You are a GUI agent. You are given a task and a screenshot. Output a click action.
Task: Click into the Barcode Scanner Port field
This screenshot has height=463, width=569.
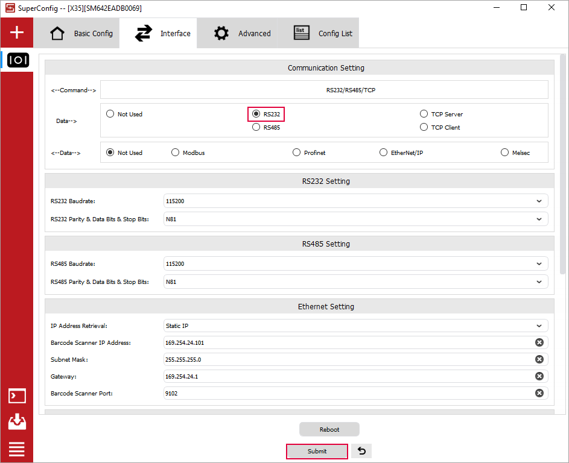(x=347, y=393)
